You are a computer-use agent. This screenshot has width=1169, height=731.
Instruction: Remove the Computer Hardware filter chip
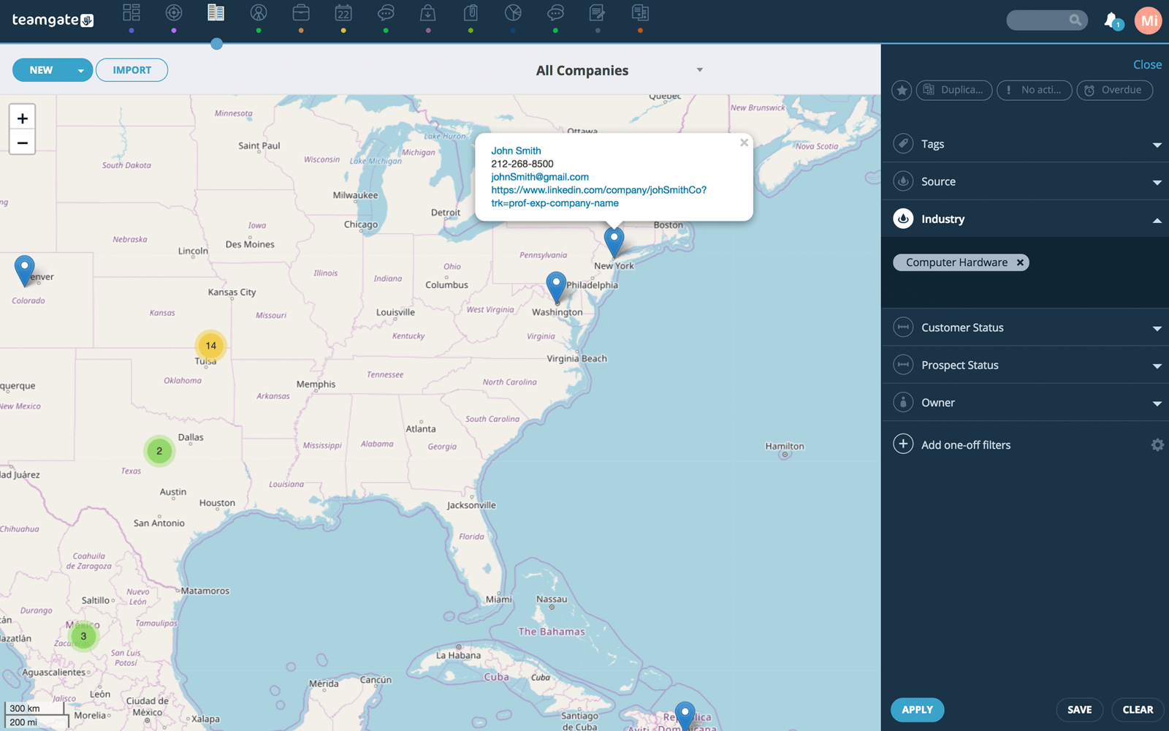pyautogui.click(x=1020, y=262)
